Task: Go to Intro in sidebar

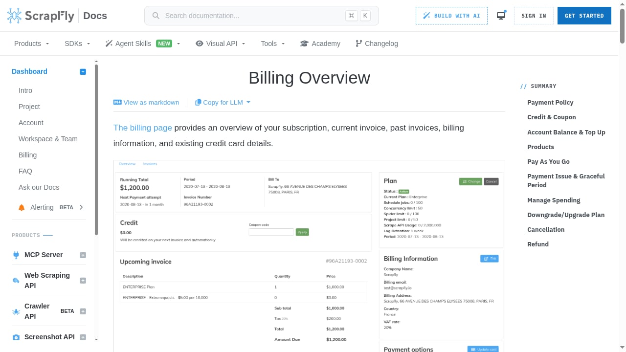Action: pos(25,90)
